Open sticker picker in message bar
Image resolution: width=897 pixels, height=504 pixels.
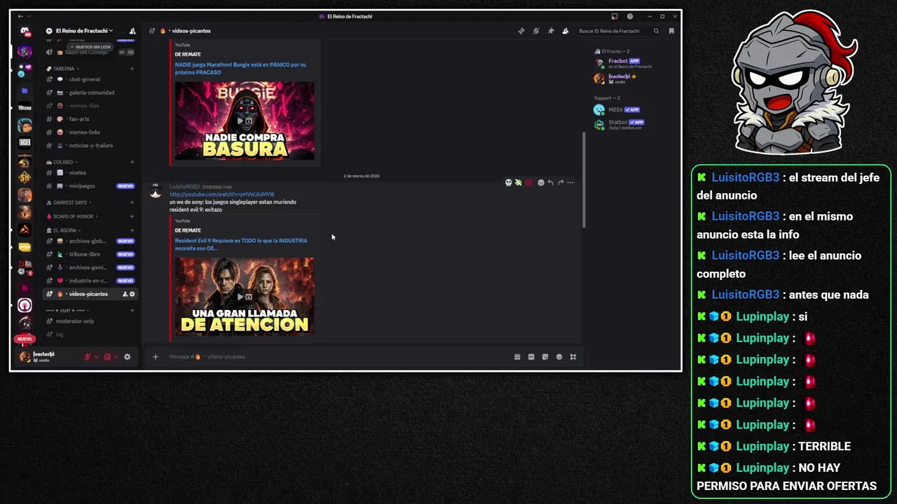point(545,357)
